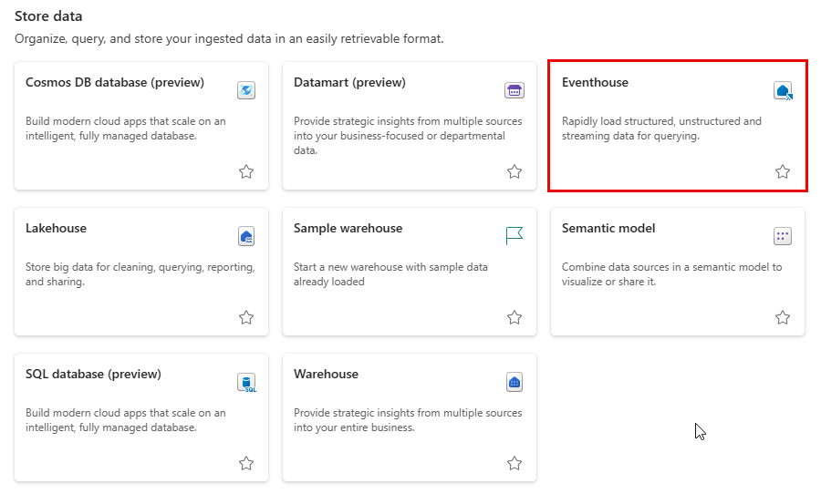Add Sample warehouse to favorites
This screenshot has height=494, width=821.
pyautogui.click(x=514, y=317)
